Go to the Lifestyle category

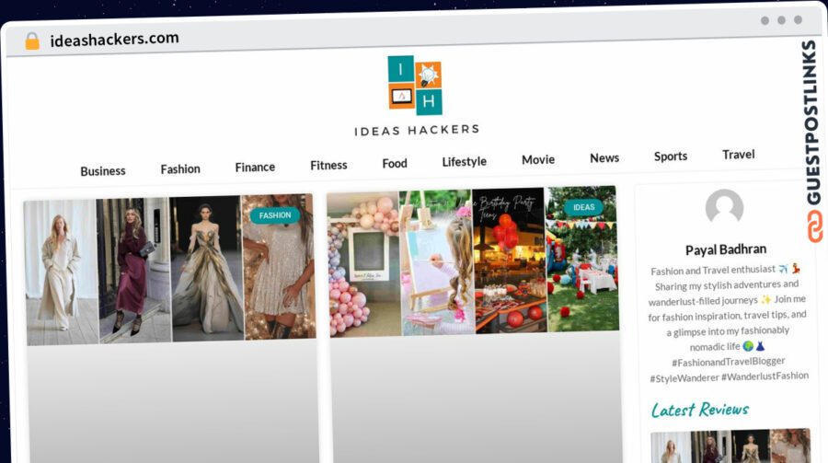tap(465, 162)
